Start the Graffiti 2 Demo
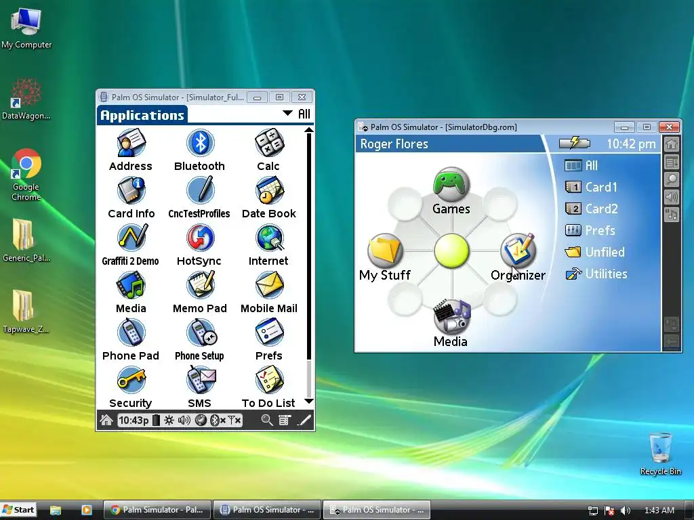The width and height of the screenshot is (694, 520). pos(131,245)
